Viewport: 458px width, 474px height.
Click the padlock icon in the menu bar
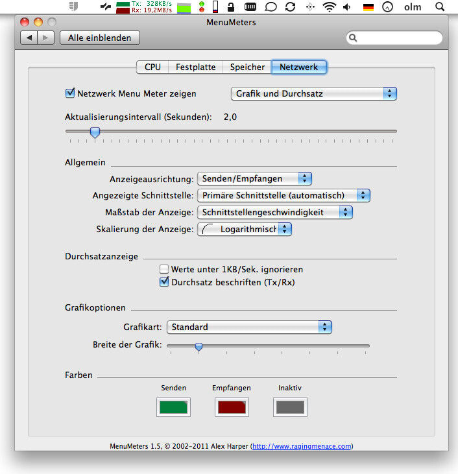(x=231, y=6)
